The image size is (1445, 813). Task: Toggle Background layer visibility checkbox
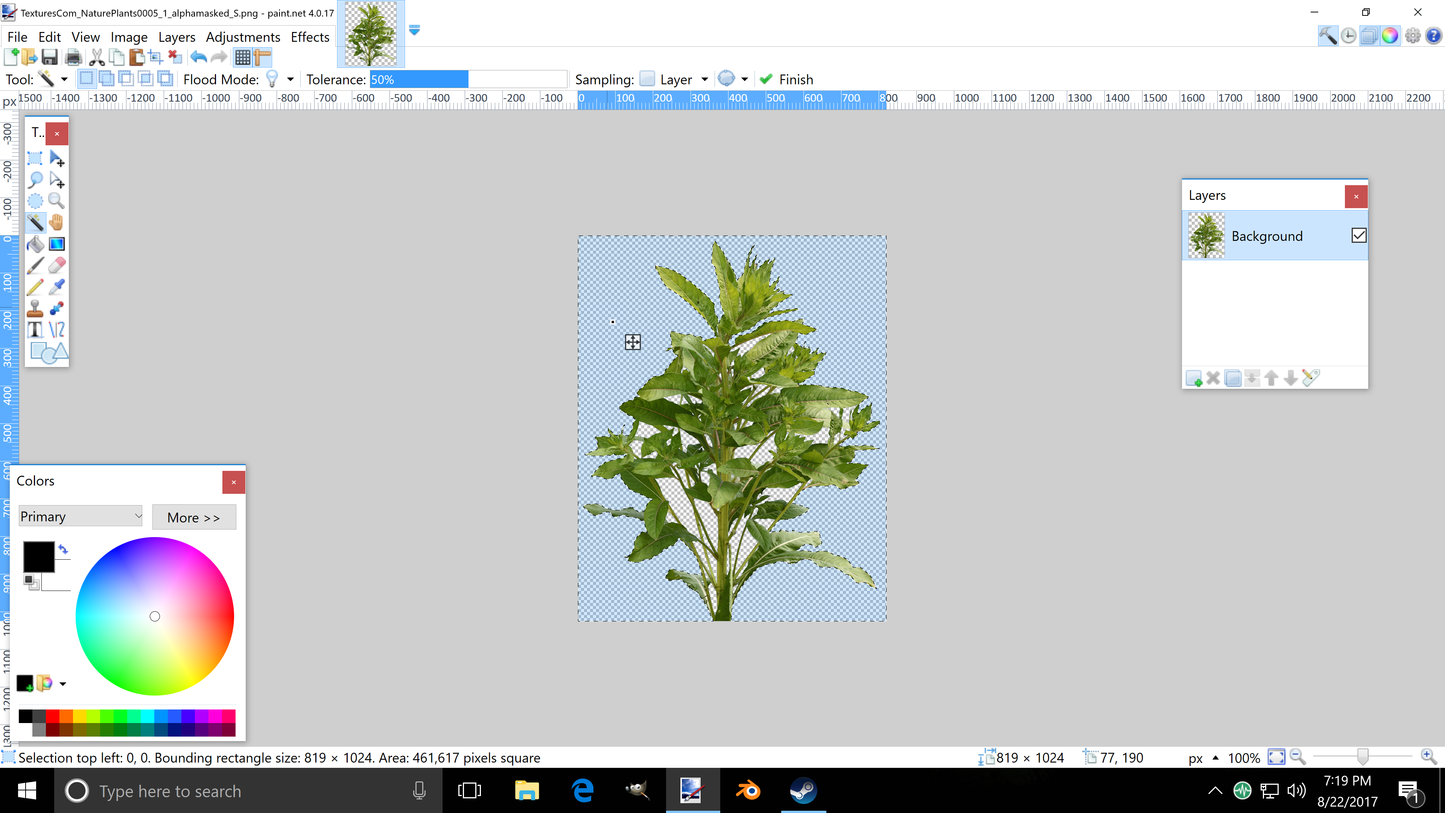(1358, 236)
